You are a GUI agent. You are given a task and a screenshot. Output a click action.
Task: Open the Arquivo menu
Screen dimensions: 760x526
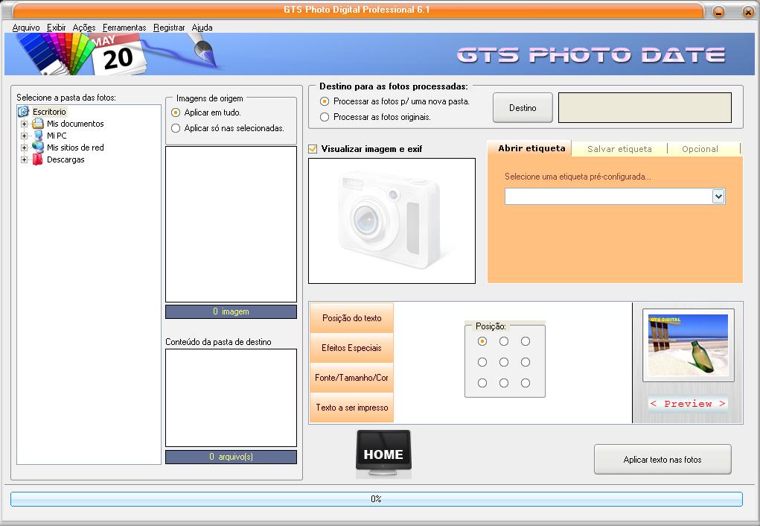click(x=26, y=28)
